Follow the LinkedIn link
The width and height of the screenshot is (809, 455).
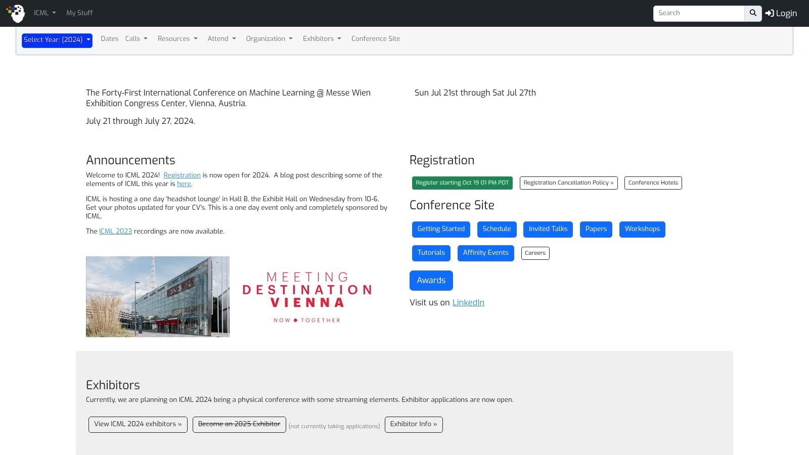pos(468,302)
